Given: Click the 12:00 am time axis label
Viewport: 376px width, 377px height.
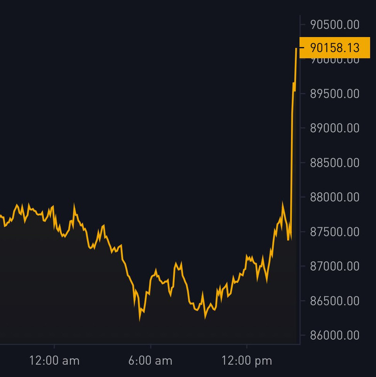Looking at the screenshot, I should coord(54,361).
